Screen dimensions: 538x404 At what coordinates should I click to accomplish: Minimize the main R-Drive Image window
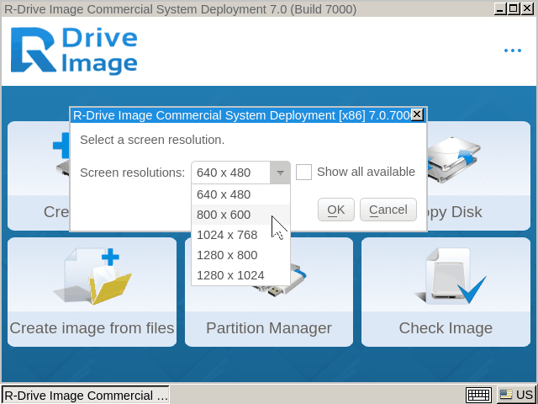point(501,8)
